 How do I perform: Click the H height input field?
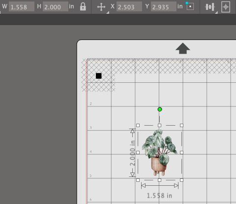coord(56,6)
